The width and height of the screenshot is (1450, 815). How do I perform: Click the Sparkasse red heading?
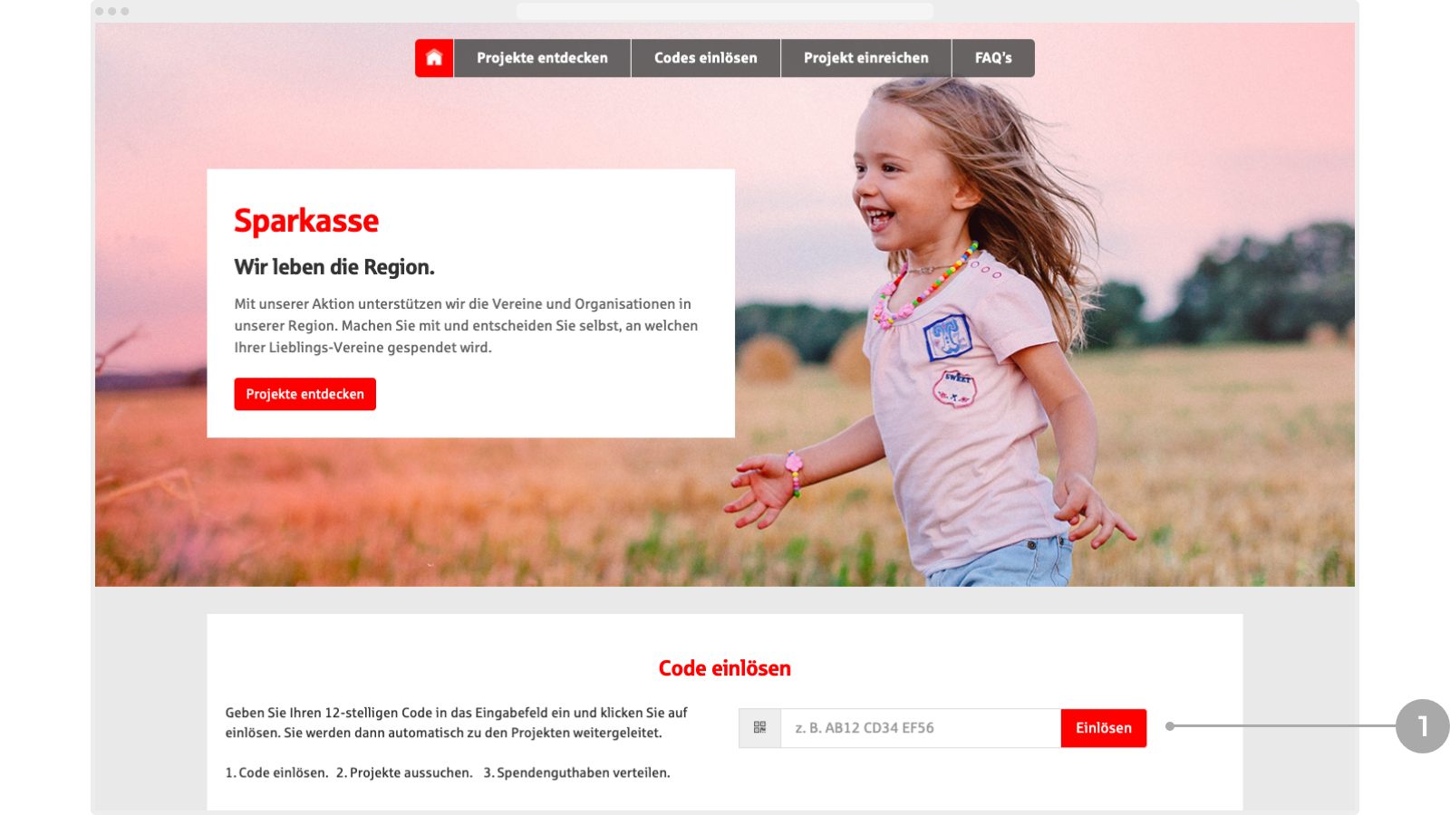click(x=306, y=221)
